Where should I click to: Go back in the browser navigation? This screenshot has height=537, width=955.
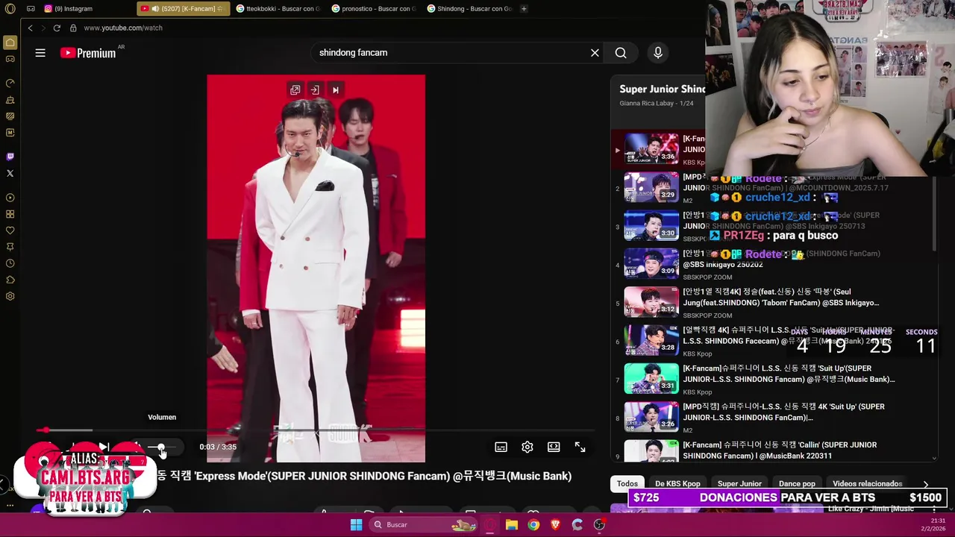pos(30,28)
